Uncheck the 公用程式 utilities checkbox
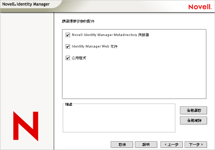The height and width of the screenshot is (150, 215). 68,58
